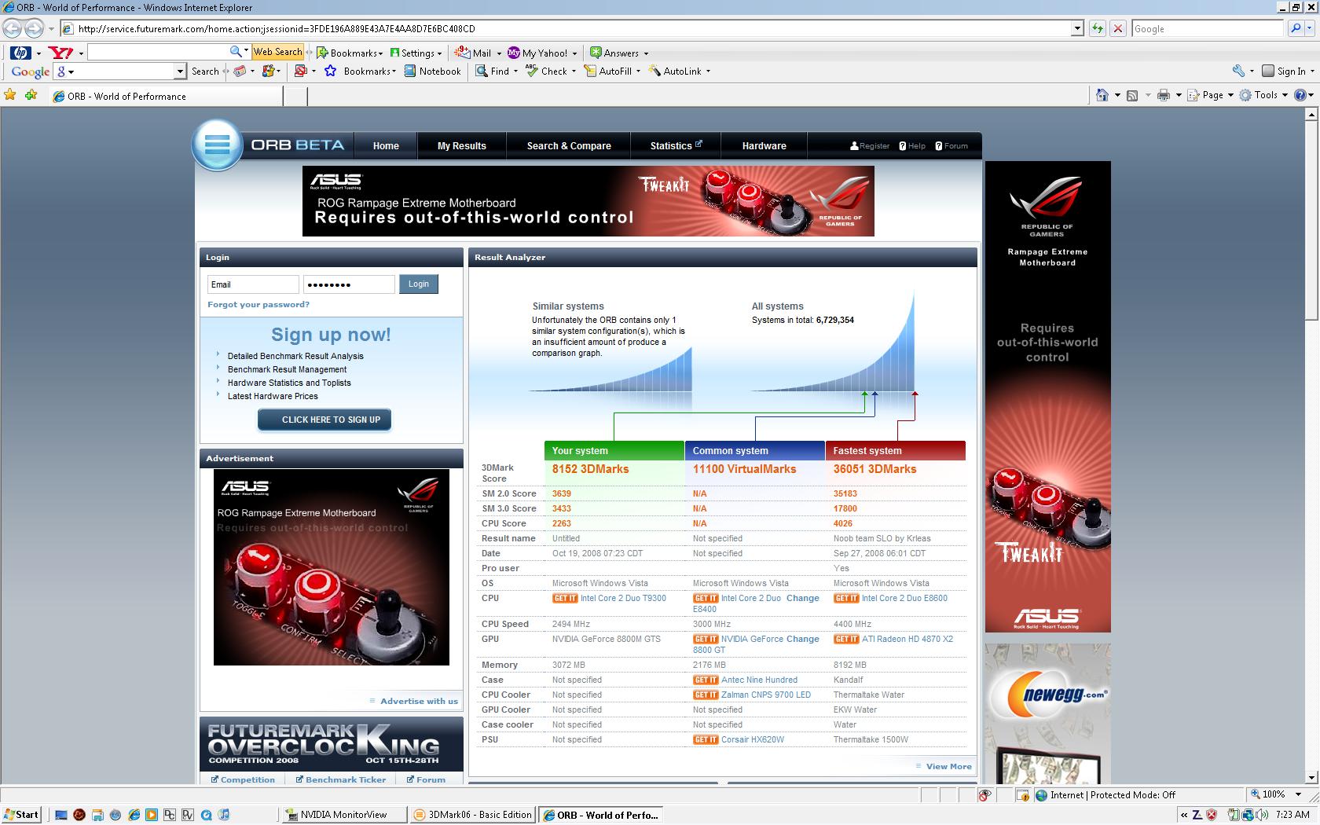Open the Forum link in the top navigation

(x=951, y=146)
